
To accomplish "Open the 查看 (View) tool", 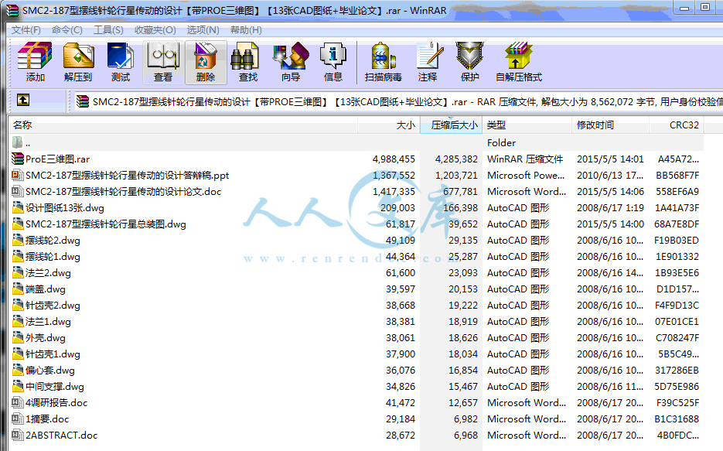I will [x=163, y=62].
